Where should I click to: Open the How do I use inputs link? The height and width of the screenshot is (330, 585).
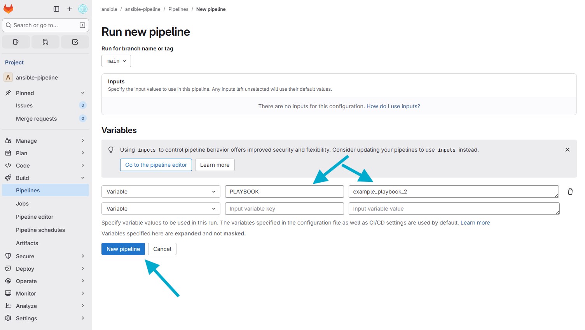click(x=393, y=106)
